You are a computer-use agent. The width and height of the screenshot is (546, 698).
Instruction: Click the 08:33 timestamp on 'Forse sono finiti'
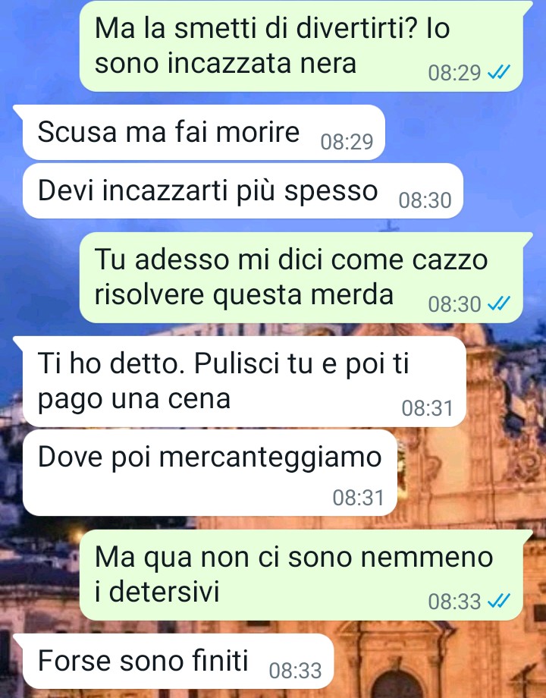295,671
